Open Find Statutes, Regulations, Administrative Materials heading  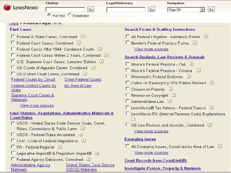[x=62, y=115]
